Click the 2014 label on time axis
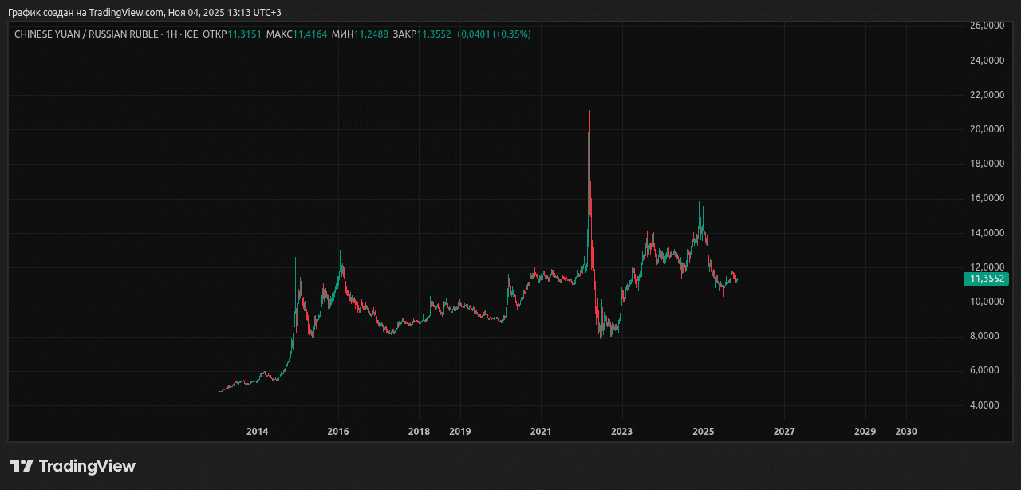 coord(257,432)
